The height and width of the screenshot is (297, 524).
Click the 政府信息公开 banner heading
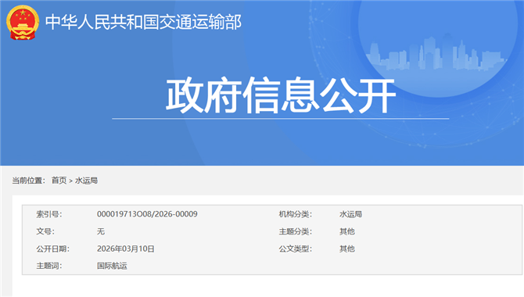click(x=281, y=95)
